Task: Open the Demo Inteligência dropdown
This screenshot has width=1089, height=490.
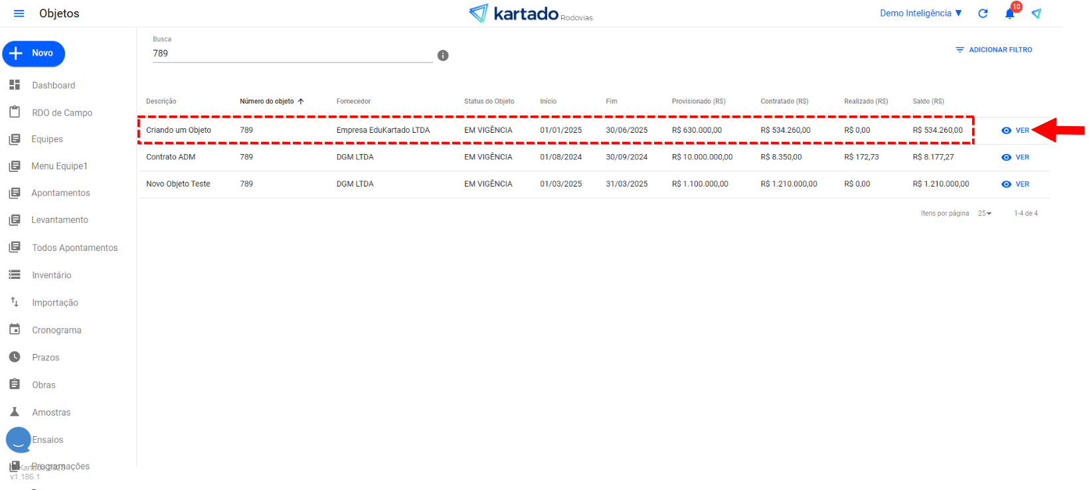Action: pyautogui.click(x=920, y=13)
